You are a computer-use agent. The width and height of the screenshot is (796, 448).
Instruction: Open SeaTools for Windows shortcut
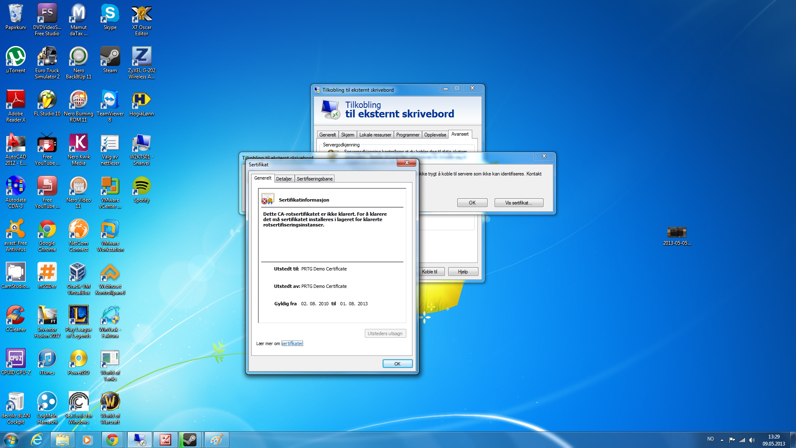[79, 408]
